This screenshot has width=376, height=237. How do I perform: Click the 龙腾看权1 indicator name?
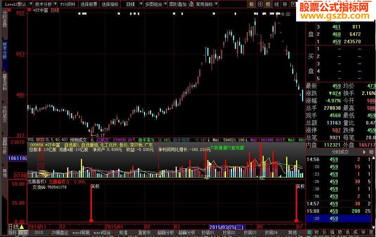point(37,182)
